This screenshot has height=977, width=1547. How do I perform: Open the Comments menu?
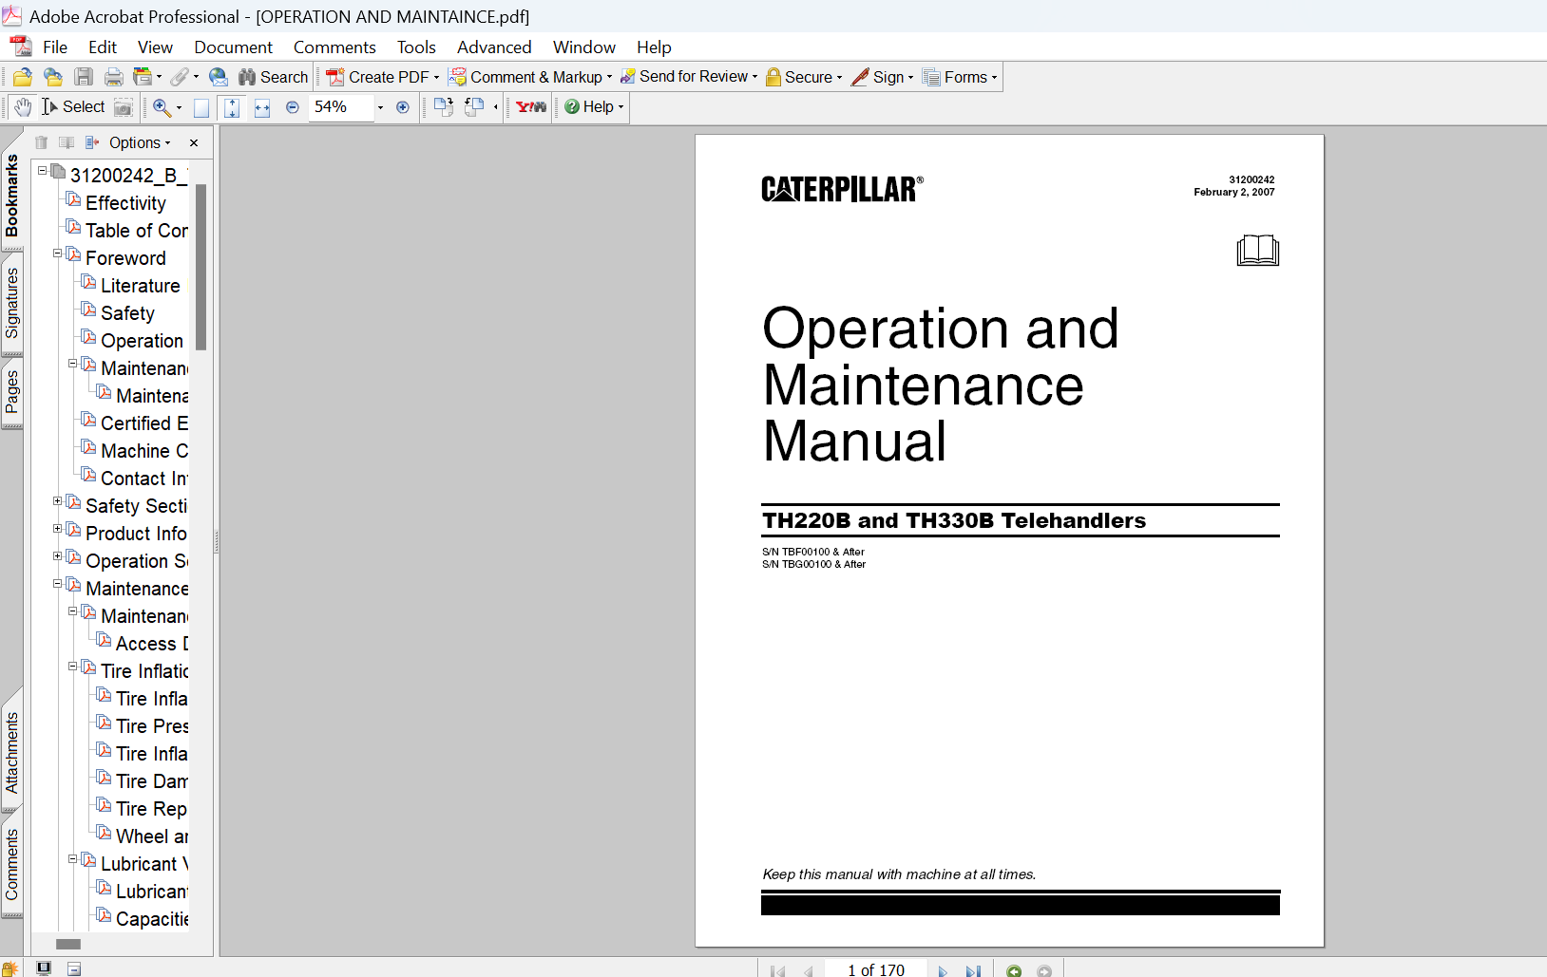(x=334, y=47)
